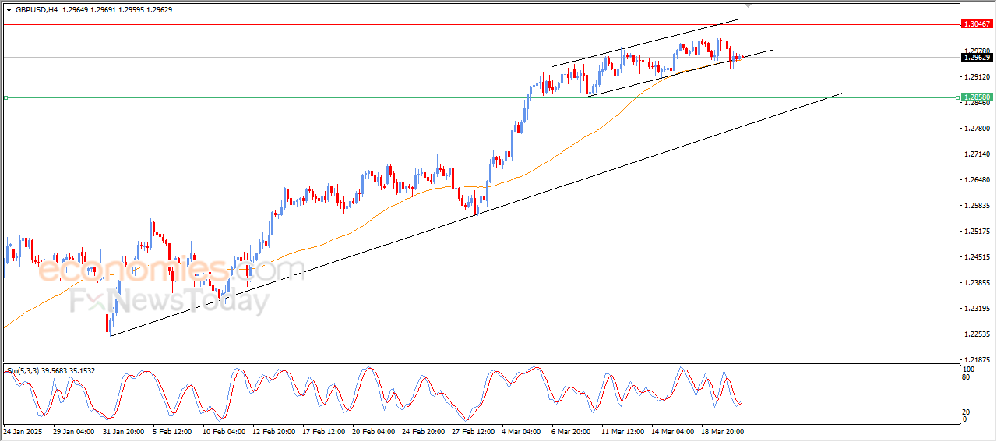Click the 24 Feb 20:00 date label
Screen dimensions: 997x442
[x=421, y=430]
